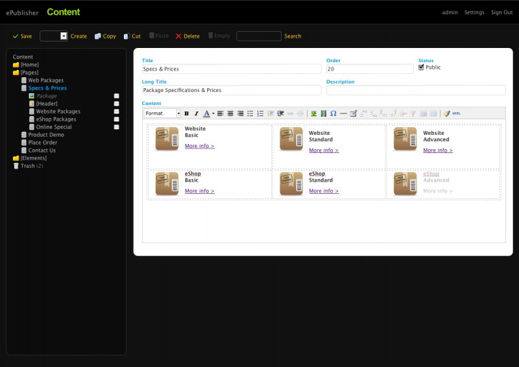Open Settings in the top bar
This screenshot has width=519, height=367.
click(x=474, y=12)
